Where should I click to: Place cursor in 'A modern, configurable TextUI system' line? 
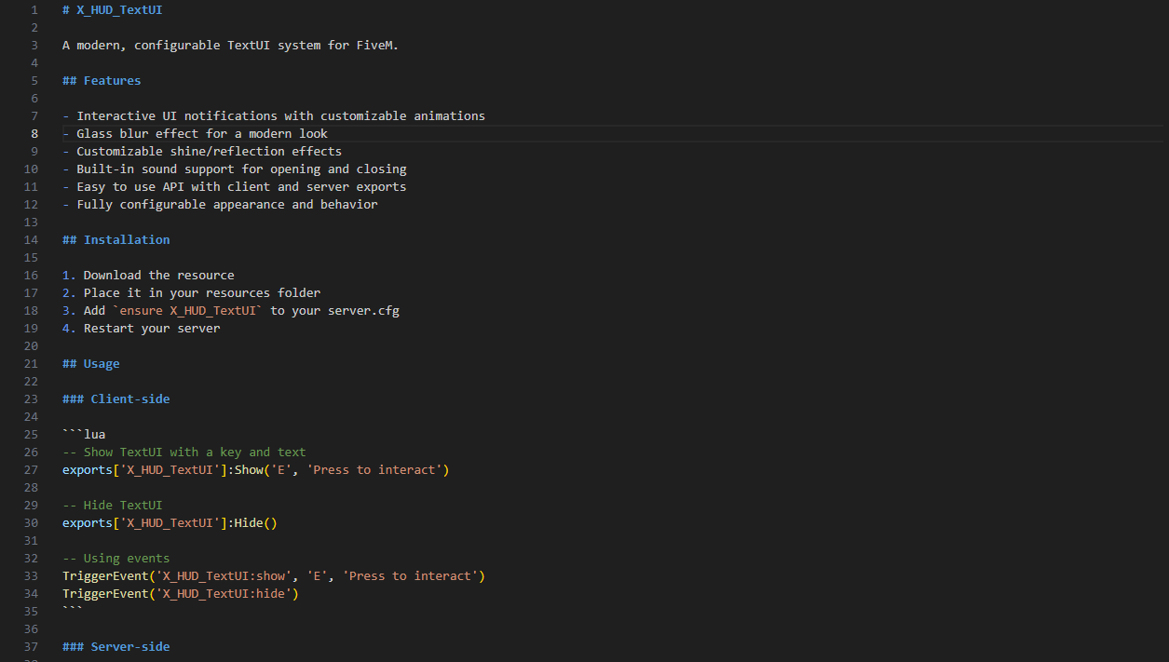click(x=230, y=45)
